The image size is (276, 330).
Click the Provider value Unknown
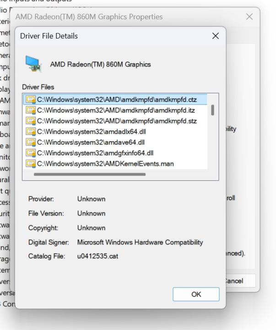[x=91, y=199]
